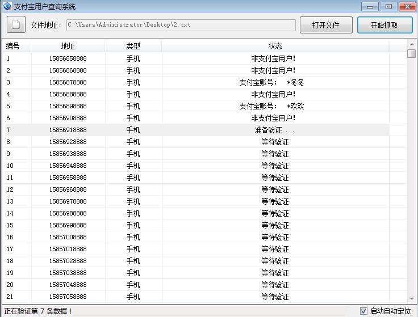
Task: Click the status bar text 正在验证第 7 条数据
Action: pos(38,311)
